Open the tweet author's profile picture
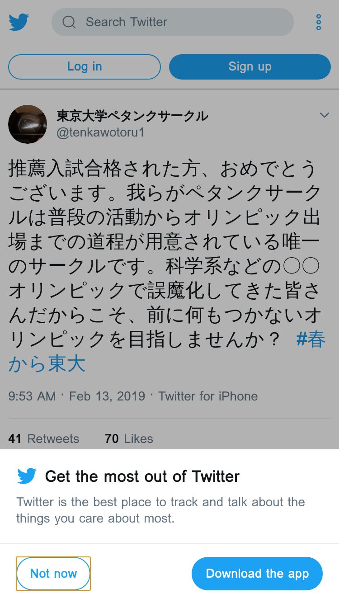Viewport: 339px width, 603px height. (28, 124)
